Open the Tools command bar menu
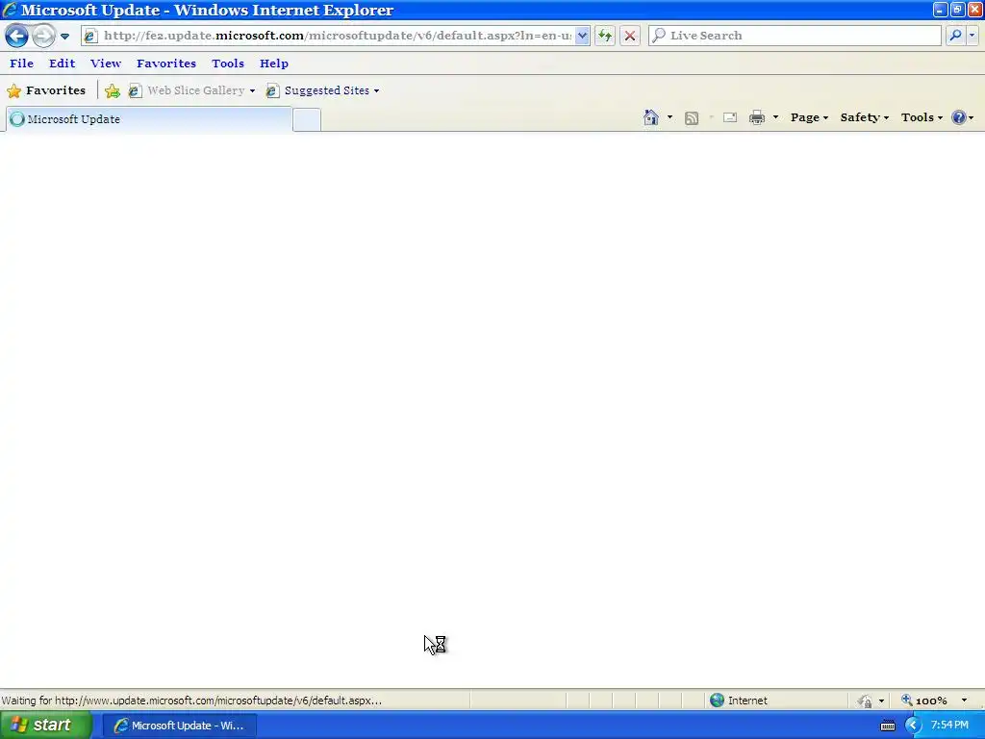This screenshot has height=739, width=985. click(922, 117)
